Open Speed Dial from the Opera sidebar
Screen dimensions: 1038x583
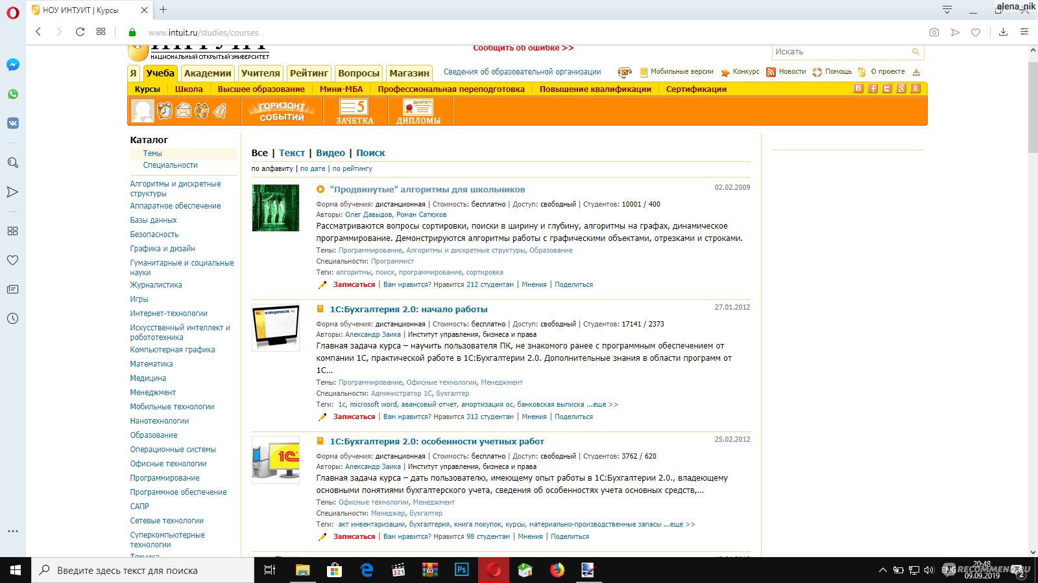click(x=13, y=231)
